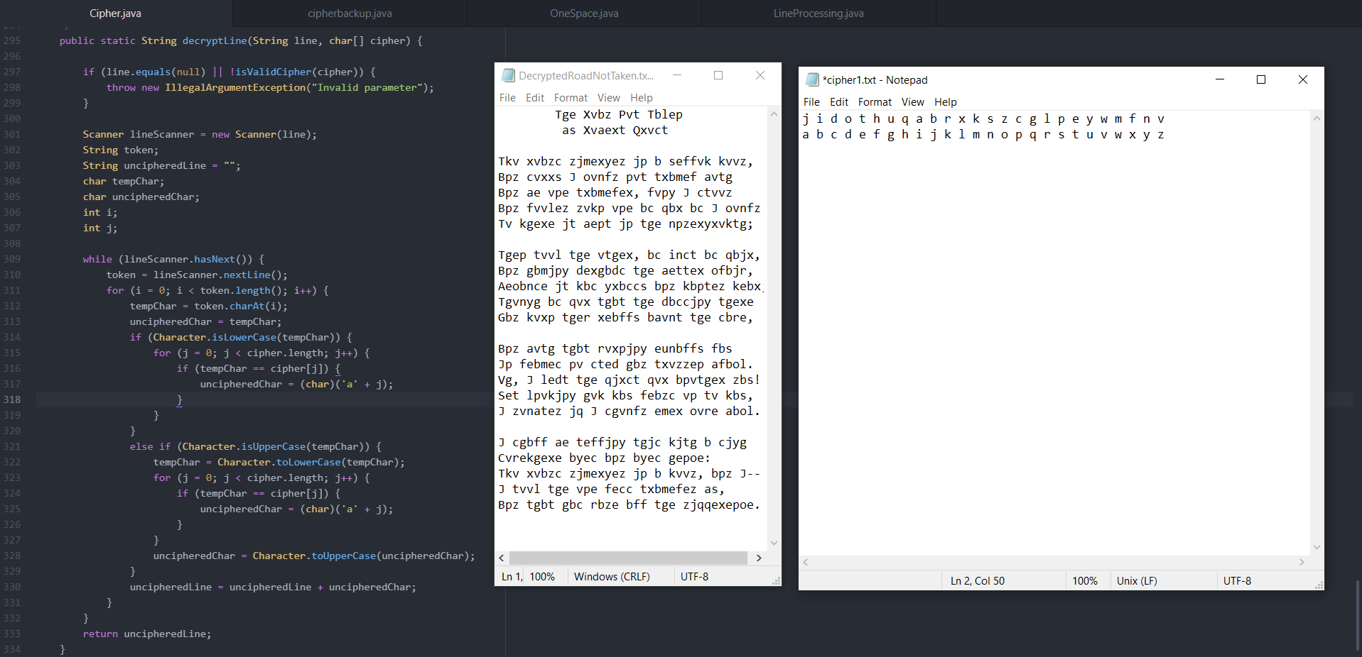
Task: Minimize the cipher1.txt Notepad window
Action: point(1220,79)
